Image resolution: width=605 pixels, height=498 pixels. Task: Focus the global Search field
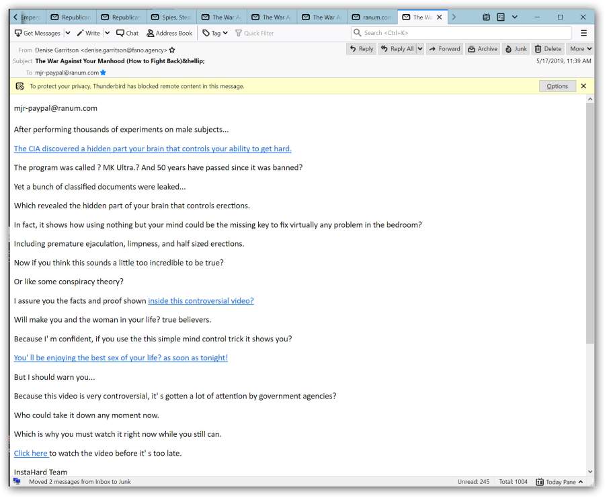point(461,33)
